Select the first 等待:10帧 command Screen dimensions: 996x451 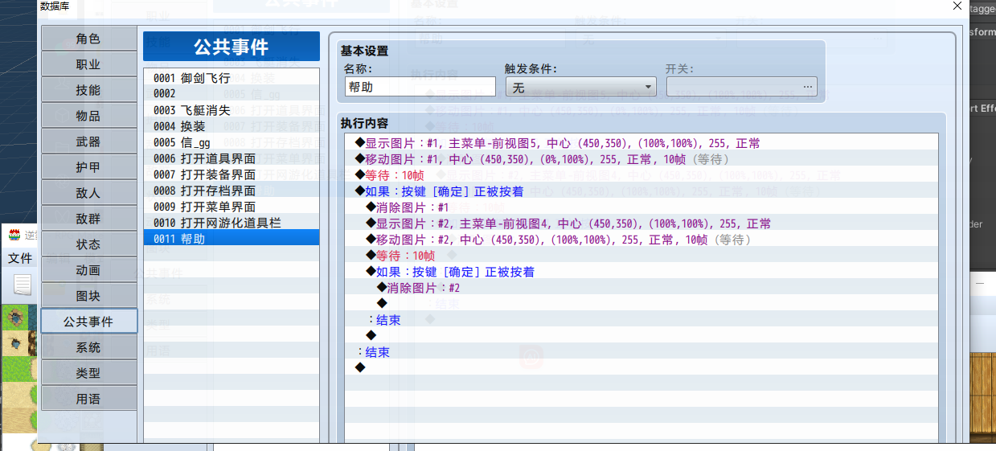(x=641, y=175)
